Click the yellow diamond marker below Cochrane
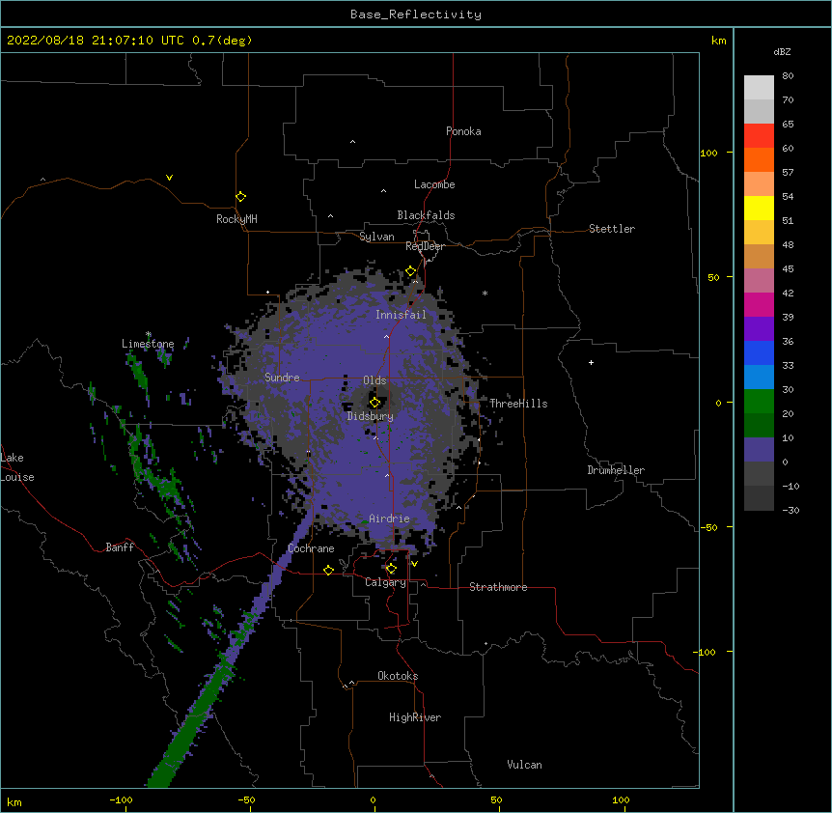 click(328, 570)
